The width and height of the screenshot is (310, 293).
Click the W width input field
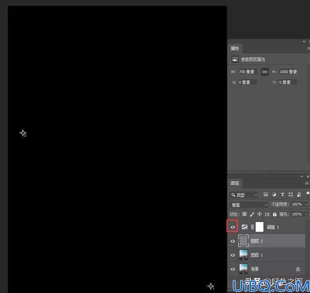[x=247, y=72]
